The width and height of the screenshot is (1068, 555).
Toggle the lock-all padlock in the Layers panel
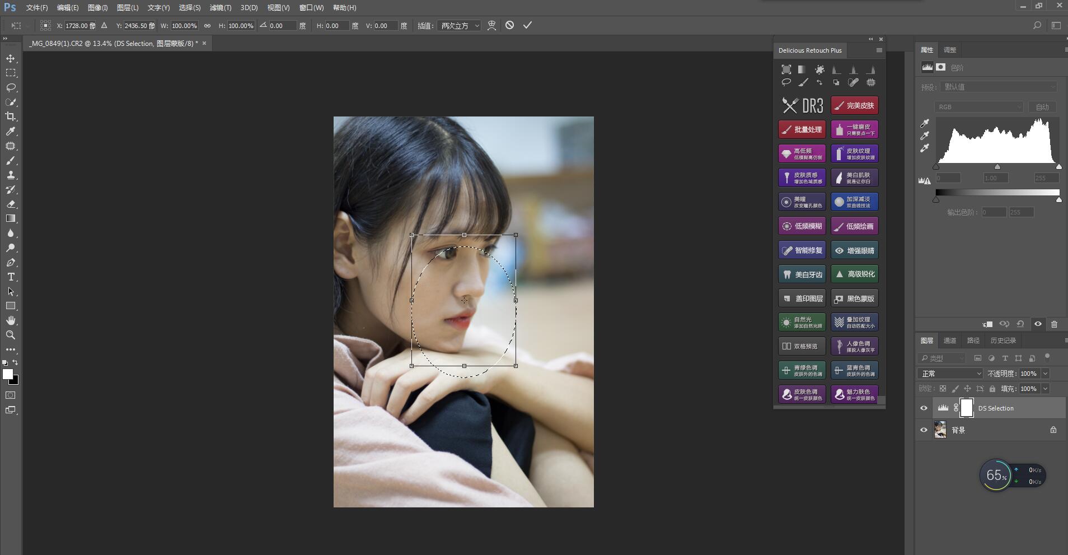pyautogui.click(x=992, y=389)
